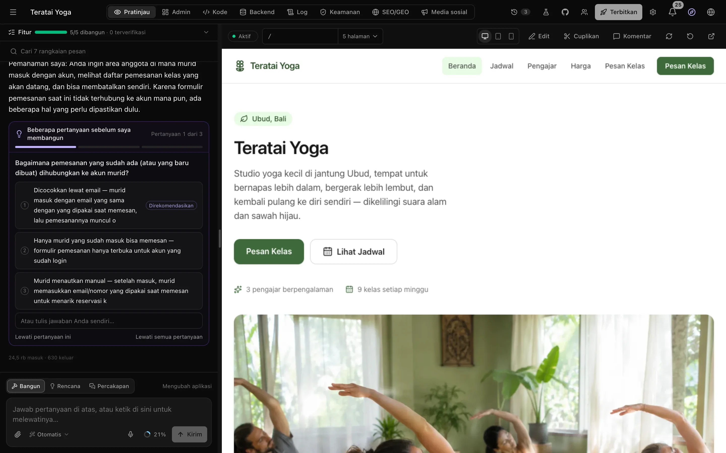The image size is (726, 453).
Task: Select option 1 Dicocokkan lewat email
Action: [109, 205]
